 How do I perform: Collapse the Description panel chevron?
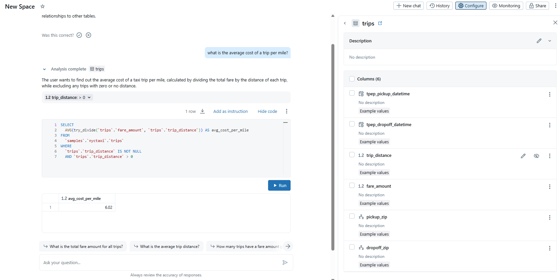coord(550,41)
